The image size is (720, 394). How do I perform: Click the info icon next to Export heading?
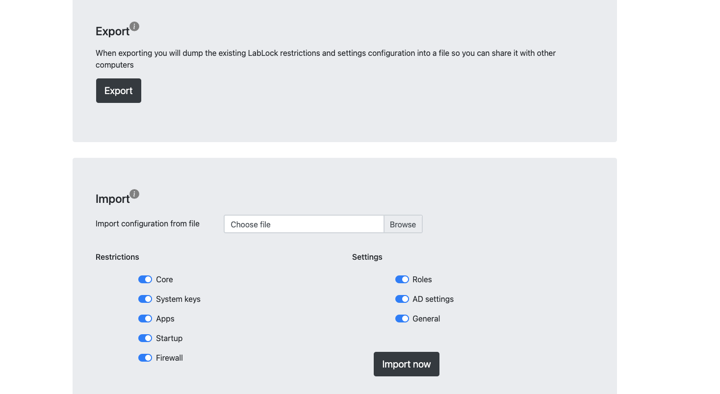[134, 26]
